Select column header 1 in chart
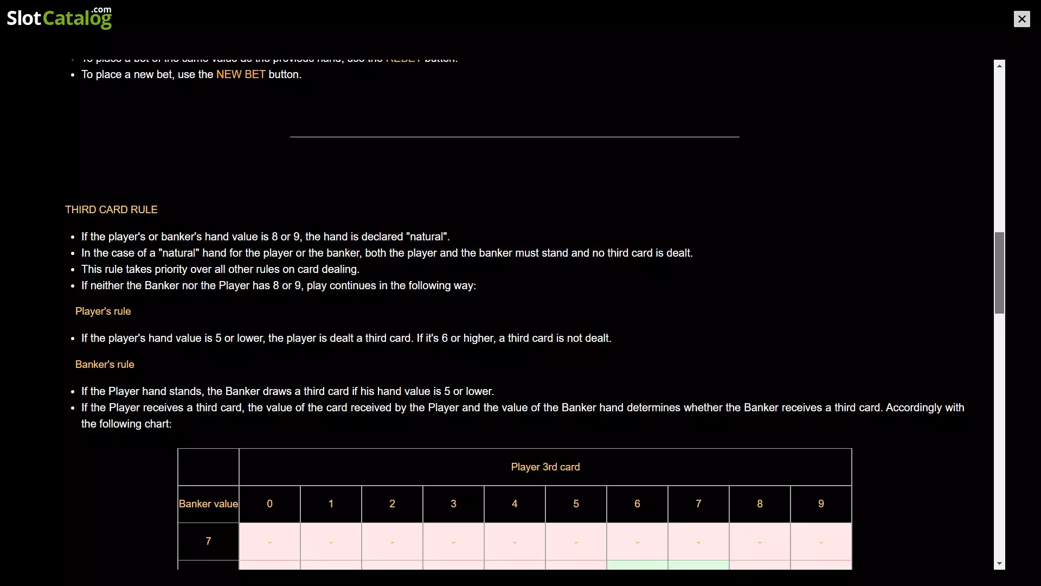Image resolution: width=1041 pixels, height=586 pixels. (x=331, y=504)
